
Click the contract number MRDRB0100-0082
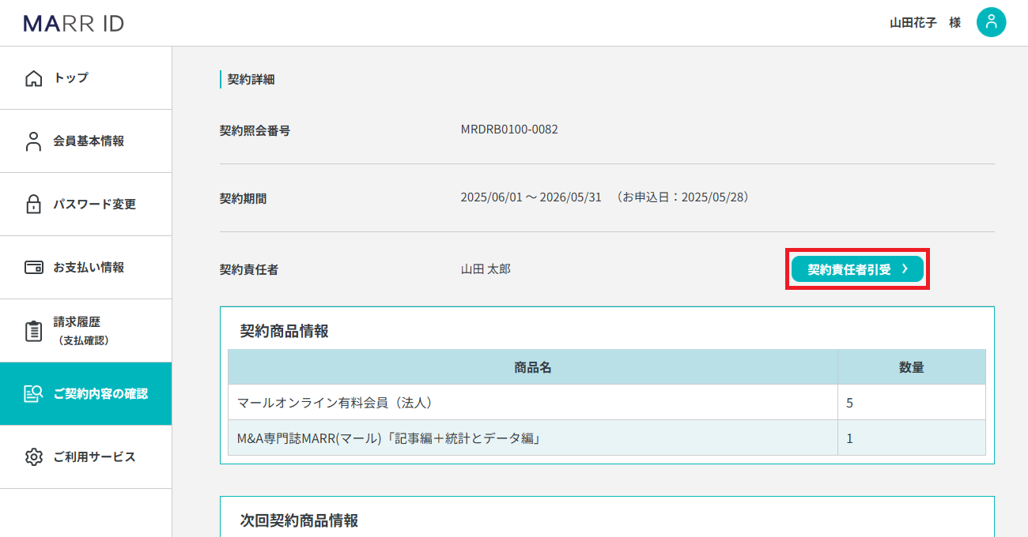pos(509,130)
